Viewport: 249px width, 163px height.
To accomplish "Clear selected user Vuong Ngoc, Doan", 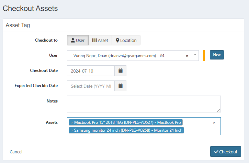I will coord(187,55).
